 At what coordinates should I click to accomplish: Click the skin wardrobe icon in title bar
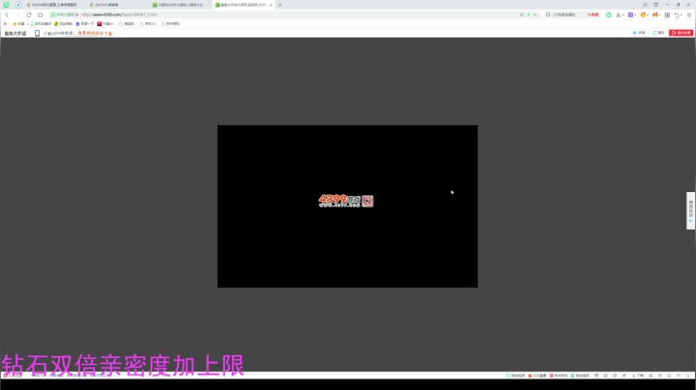click(655, 5)
